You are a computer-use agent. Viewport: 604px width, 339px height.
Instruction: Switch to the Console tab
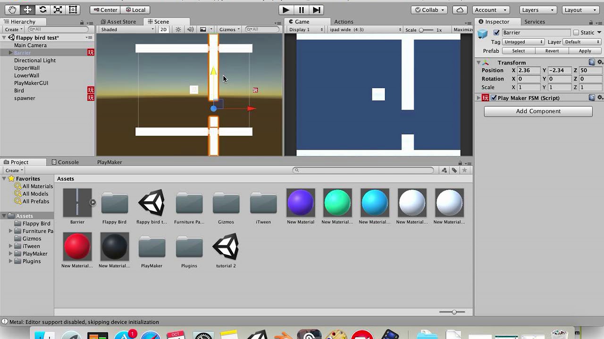click(65, 162)
